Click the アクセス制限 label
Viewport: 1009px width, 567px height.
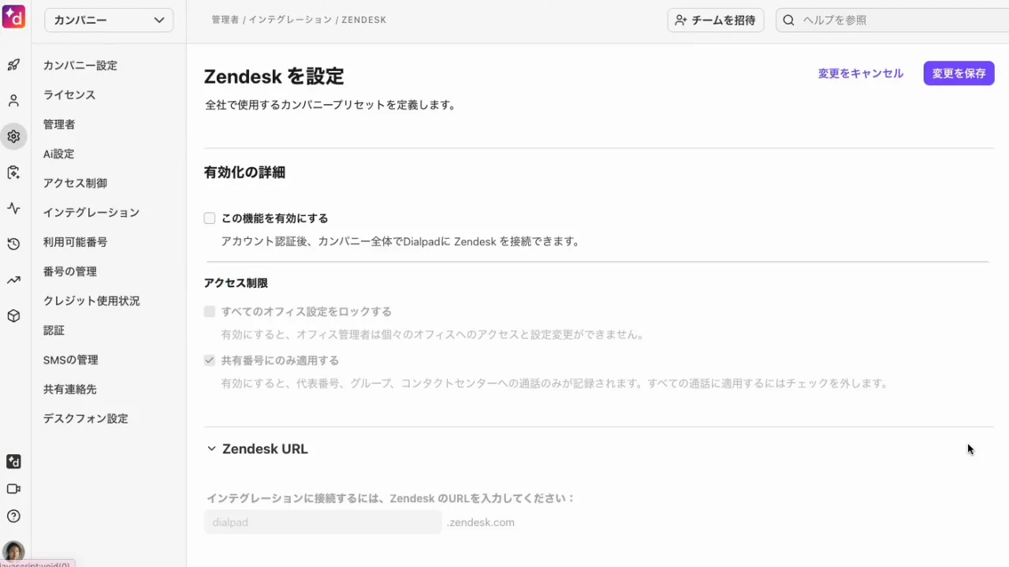[x=236, y=283]
